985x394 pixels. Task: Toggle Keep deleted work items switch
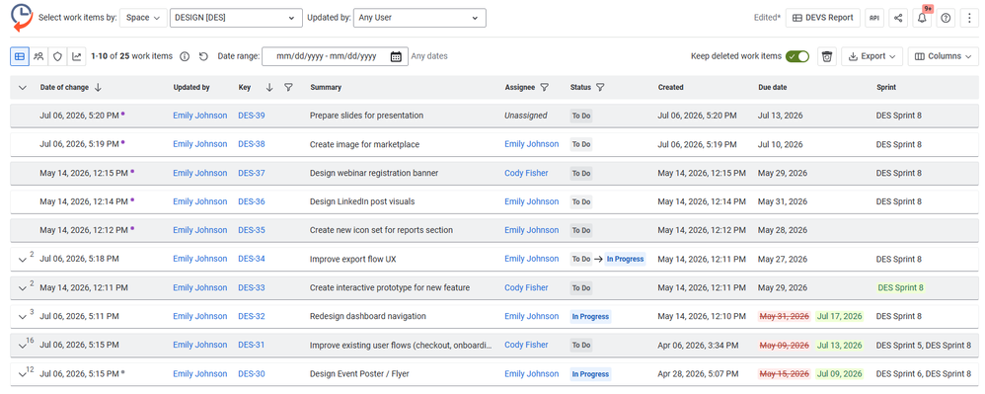pos(797,56)
